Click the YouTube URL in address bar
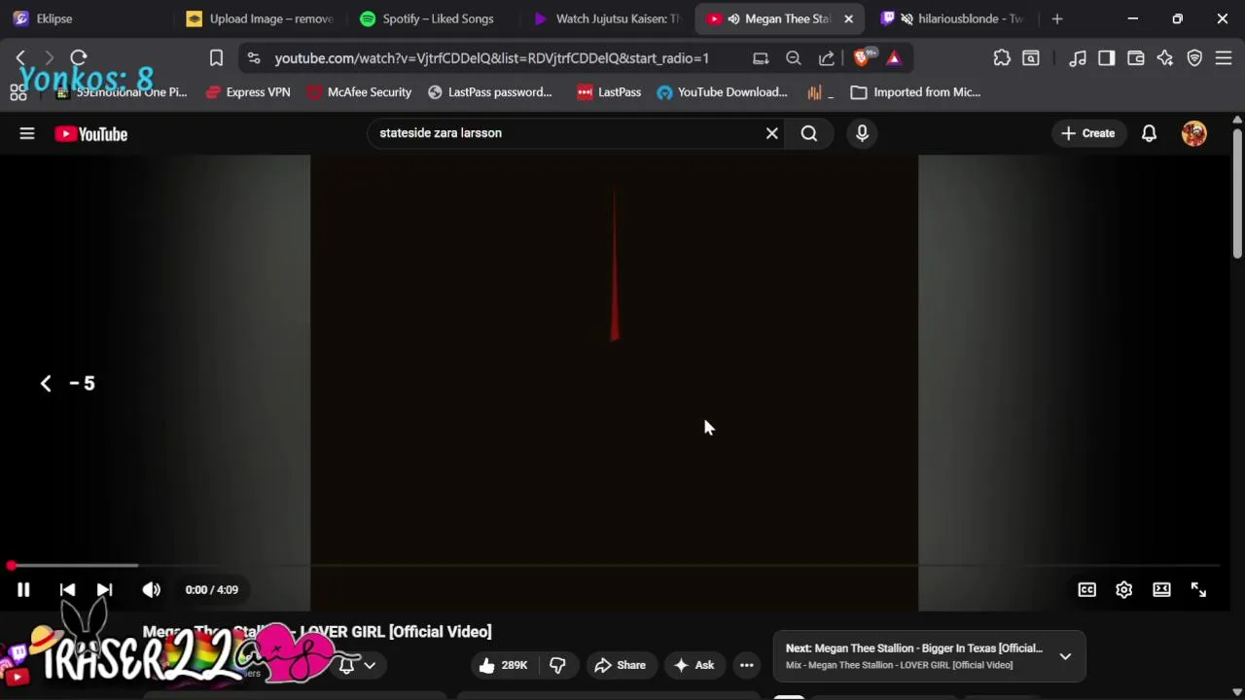The width and height of the screenshot is (1245, 700). tap(491, 58)
